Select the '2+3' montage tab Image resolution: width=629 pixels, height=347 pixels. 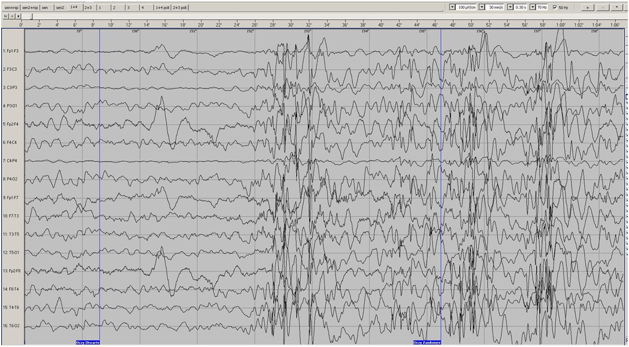coord(89,8)
